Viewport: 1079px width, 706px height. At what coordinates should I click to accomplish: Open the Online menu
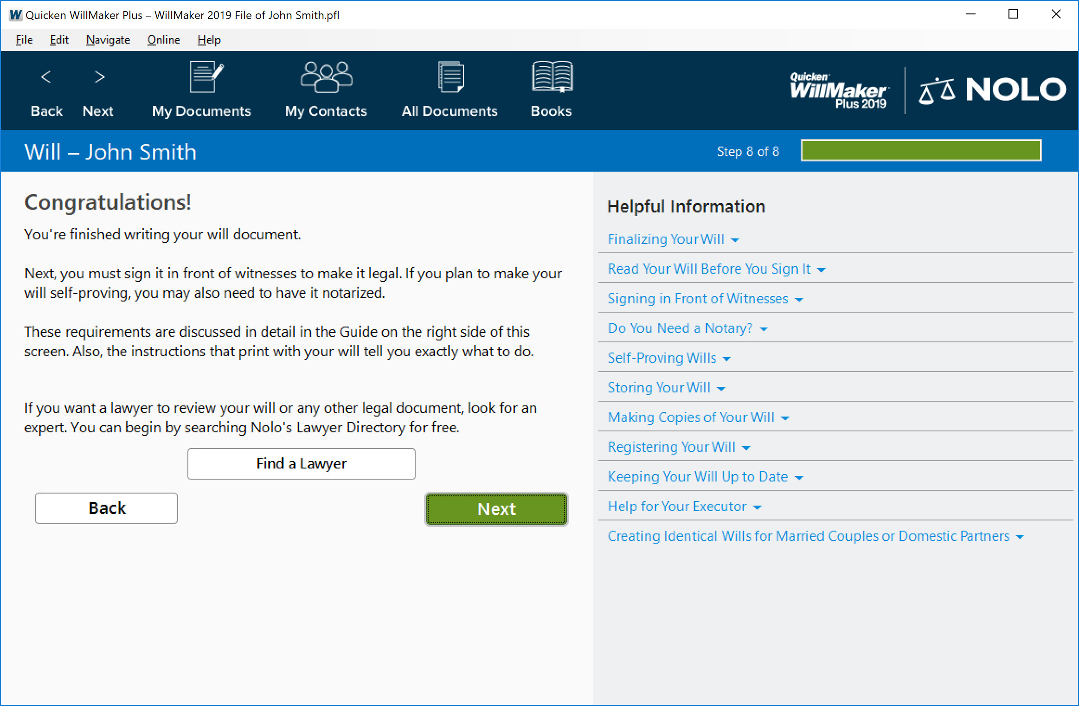tap(163, 40)
